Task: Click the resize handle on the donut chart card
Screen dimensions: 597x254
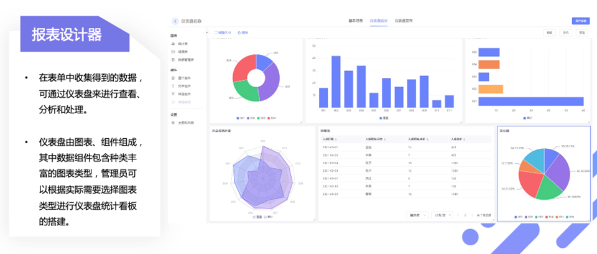Action: 301,122
